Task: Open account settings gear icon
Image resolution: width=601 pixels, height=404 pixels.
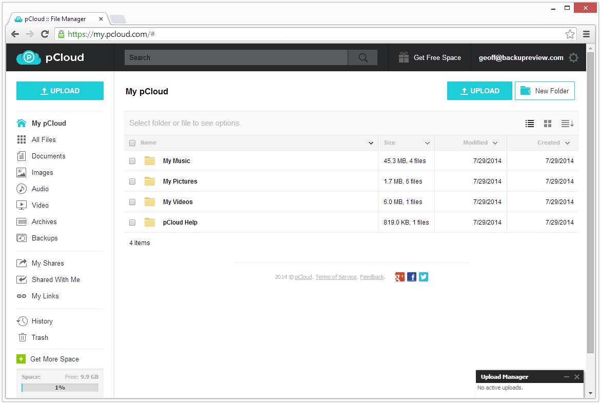Action: click(x=573, y=58)
